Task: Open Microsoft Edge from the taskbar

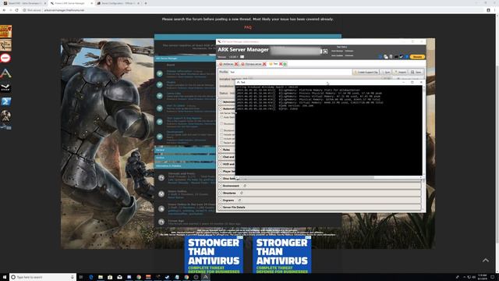Action: pos(91,277)
